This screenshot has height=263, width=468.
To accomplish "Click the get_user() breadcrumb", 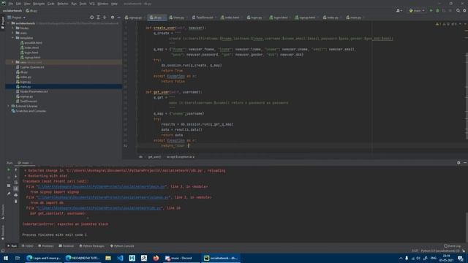I will point(154,156).
